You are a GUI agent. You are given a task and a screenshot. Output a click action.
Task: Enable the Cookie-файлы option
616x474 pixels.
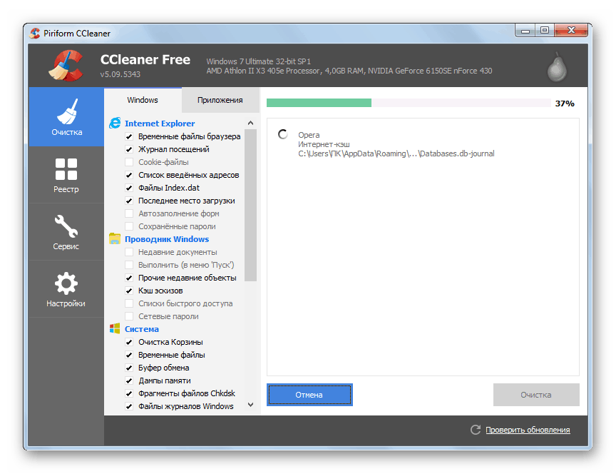point(130,162)
